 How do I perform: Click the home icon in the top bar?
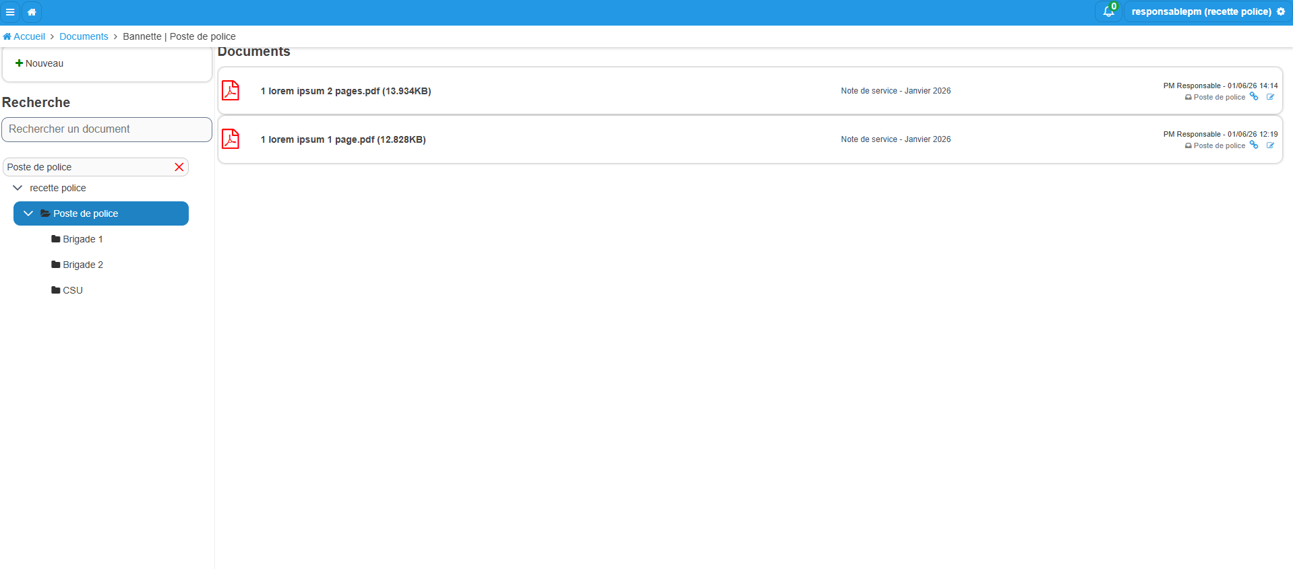point(32,12)
